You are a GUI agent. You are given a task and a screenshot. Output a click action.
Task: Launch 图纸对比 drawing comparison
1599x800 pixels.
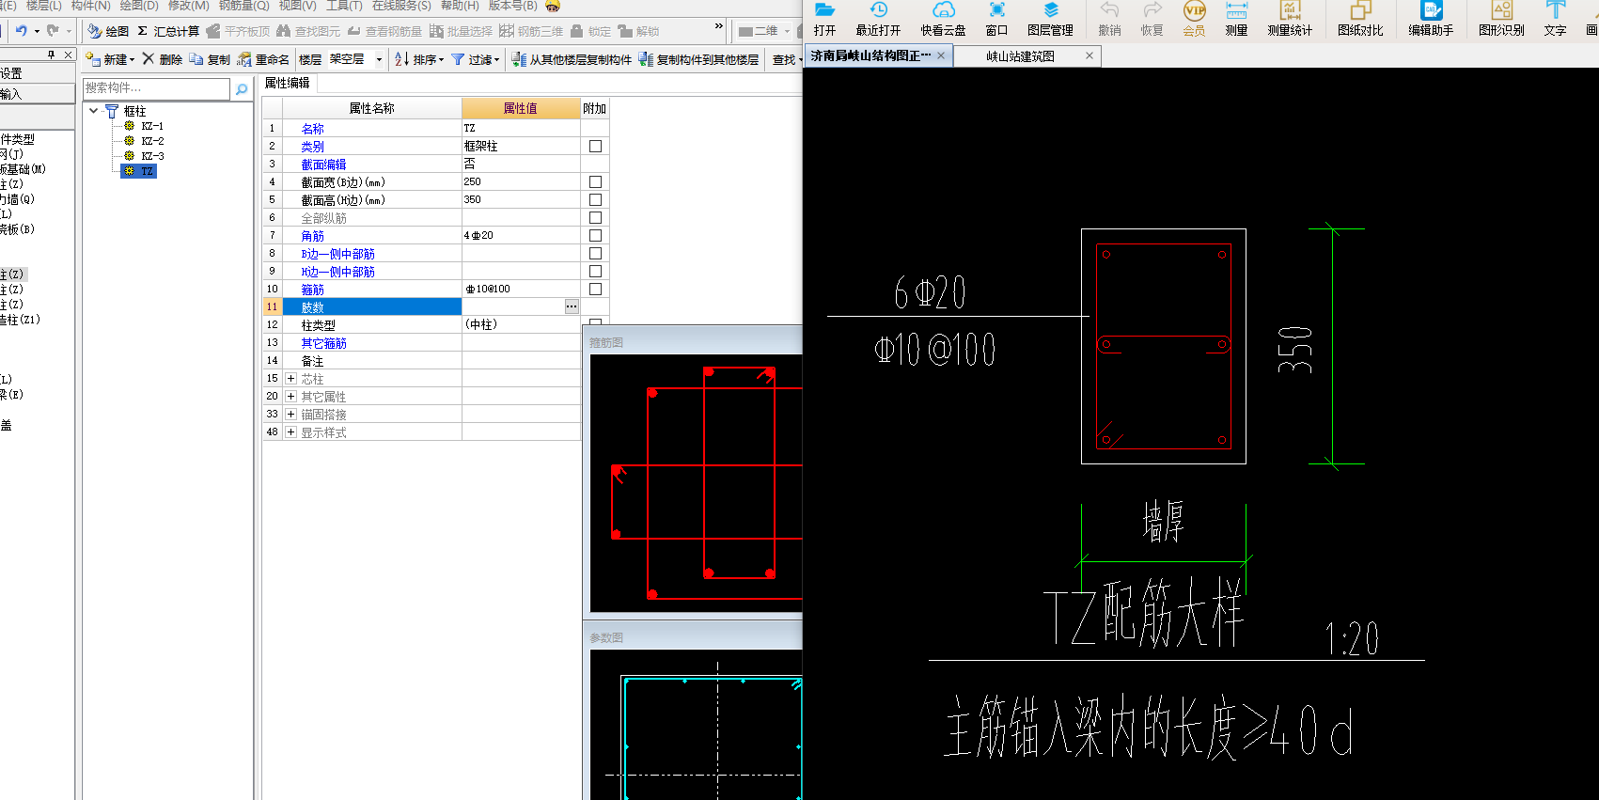tap(1360, 19)
